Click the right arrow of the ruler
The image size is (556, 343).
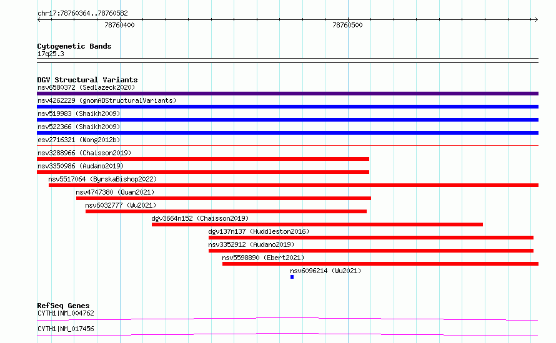(536, 19)
